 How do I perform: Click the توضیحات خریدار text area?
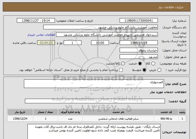94,132
